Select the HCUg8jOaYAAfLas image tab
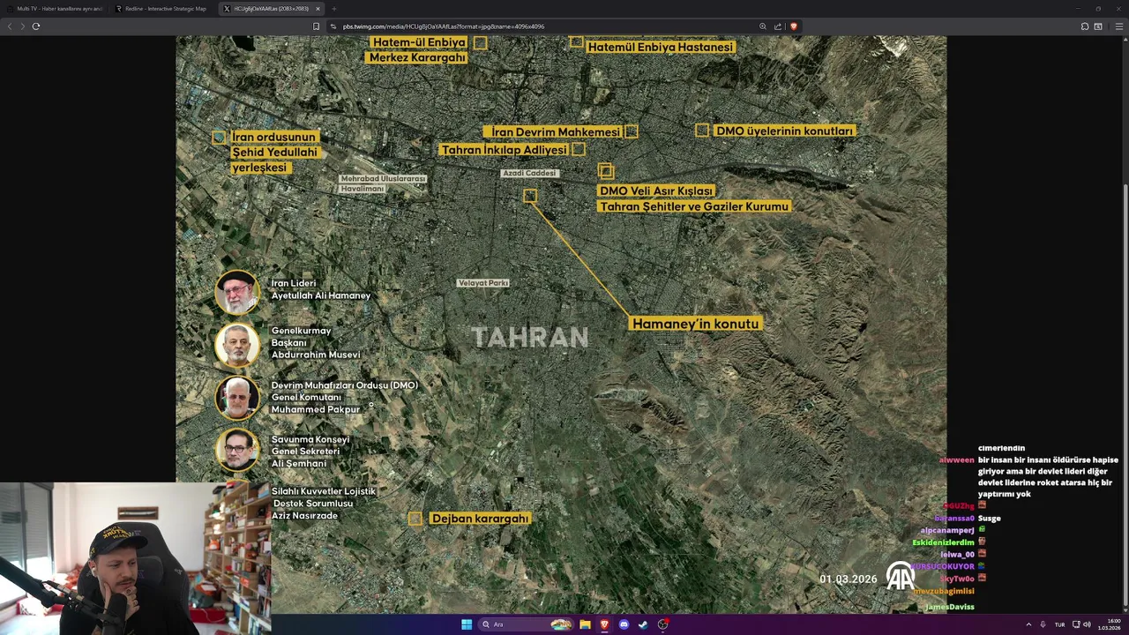Screen dimensions: 1129x635 tap(273, 9)
